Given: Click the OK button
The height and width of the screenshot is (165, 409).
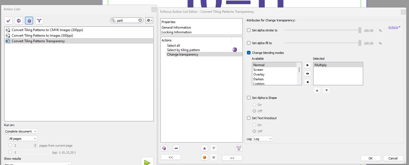Looking at the screenshot, I should pos(371,158).
